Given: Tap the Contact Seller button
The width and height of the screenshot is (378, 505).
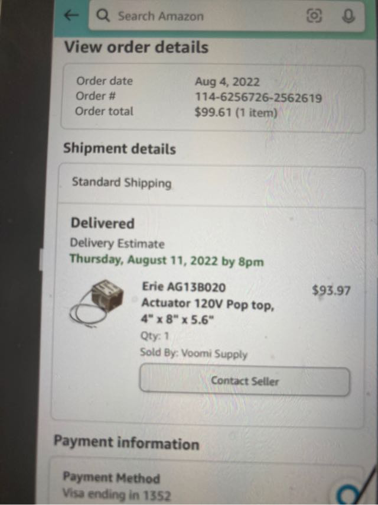Looking at the screenshot, I should click(245, 381).
